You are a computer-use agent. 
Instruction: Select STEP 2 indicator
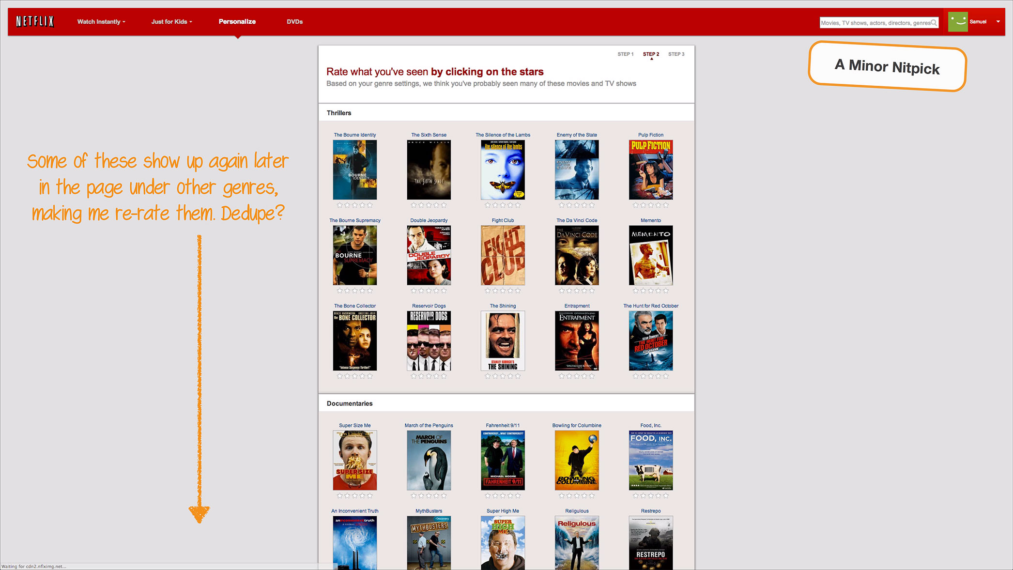pyautogui.click(x=651, y=54)
